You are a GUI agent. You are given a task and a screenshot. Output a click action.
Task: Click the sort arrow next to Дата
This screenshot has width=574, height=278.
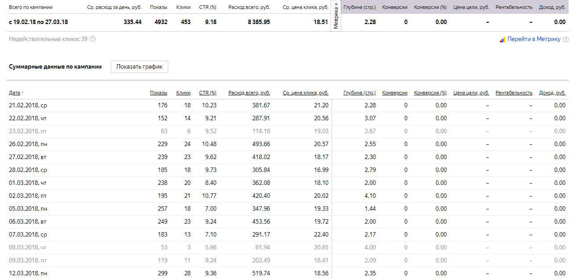tap(22, 93)
